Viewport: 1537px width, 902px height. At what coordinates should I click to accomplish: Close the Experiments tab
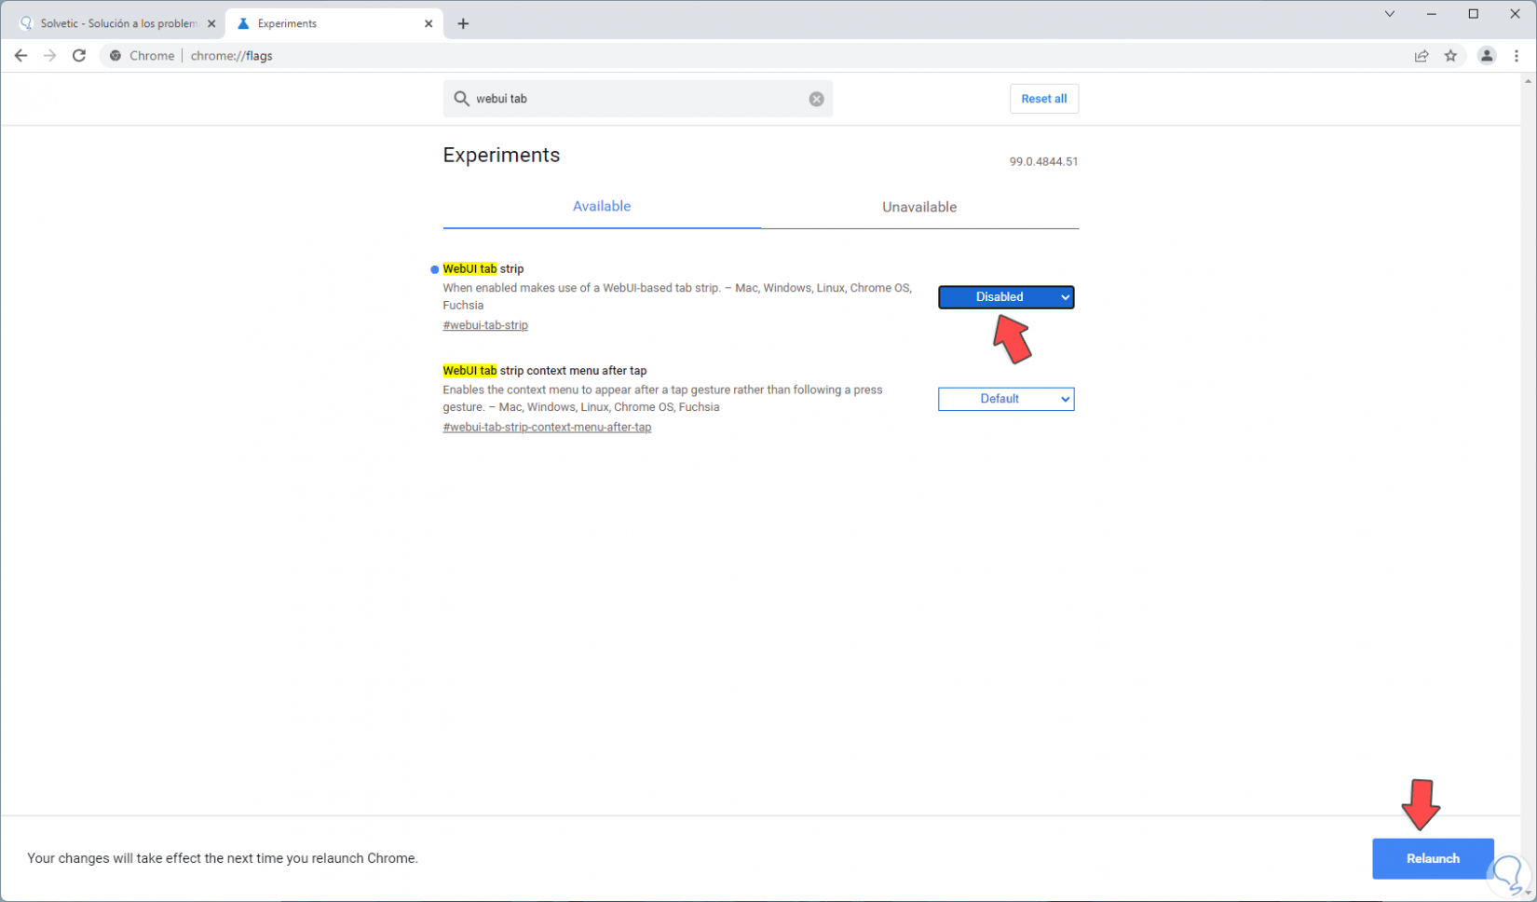pyautogui.click(x=428, y=23)
